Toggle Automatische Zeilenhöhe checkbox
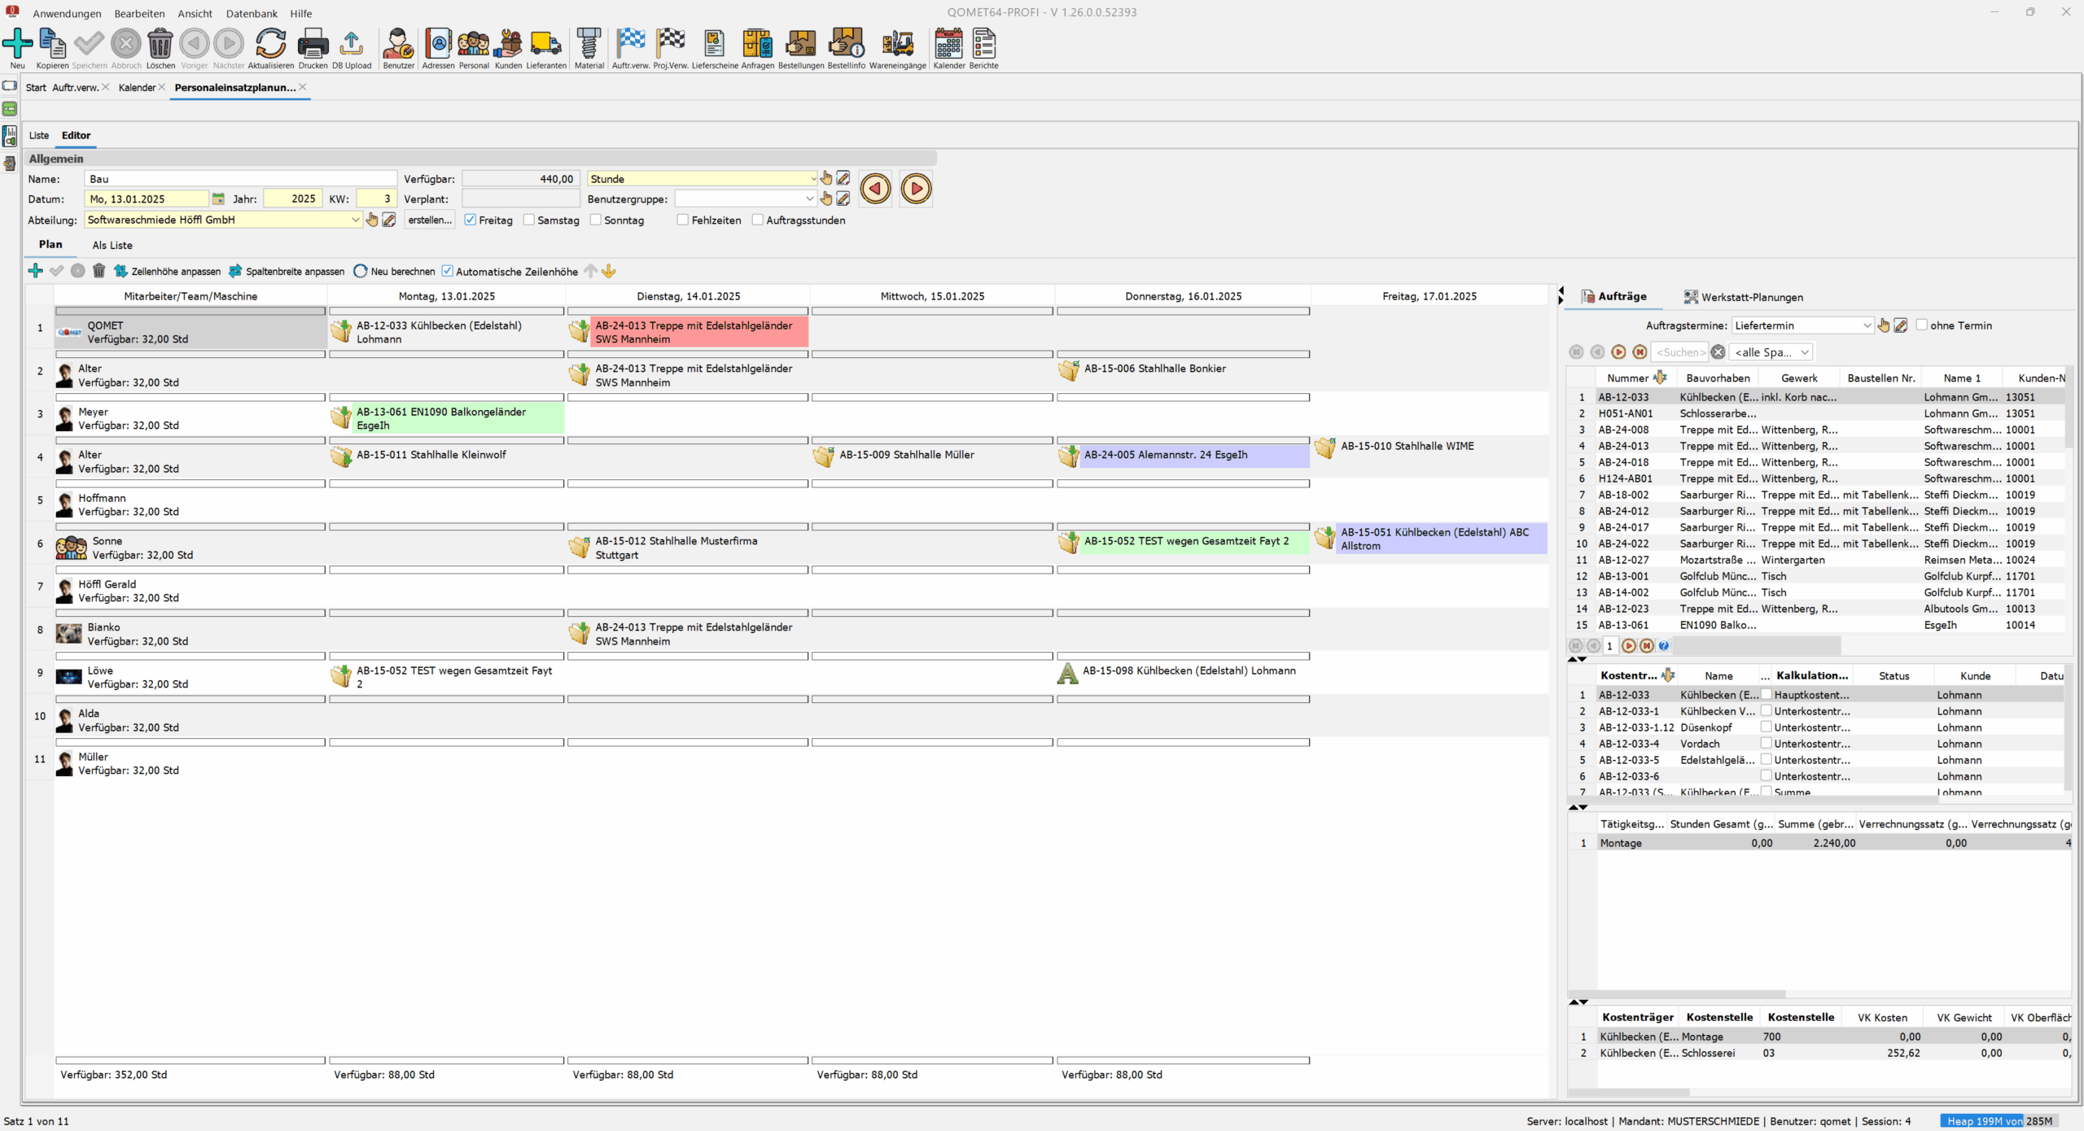Viewport: 2084px width, 1131px height. tap(448, 271)
